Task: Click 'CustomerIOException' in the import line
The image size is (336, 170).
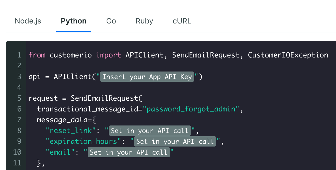Action: pos(288,55)
